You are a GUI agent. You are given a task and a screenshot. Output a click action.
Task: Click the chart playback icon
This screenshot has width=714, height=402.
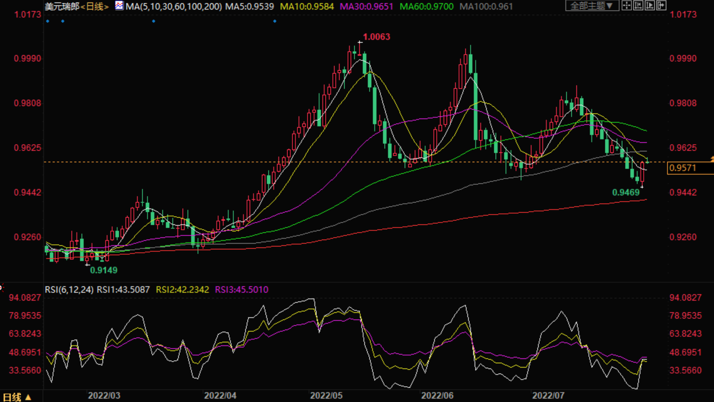650,6
